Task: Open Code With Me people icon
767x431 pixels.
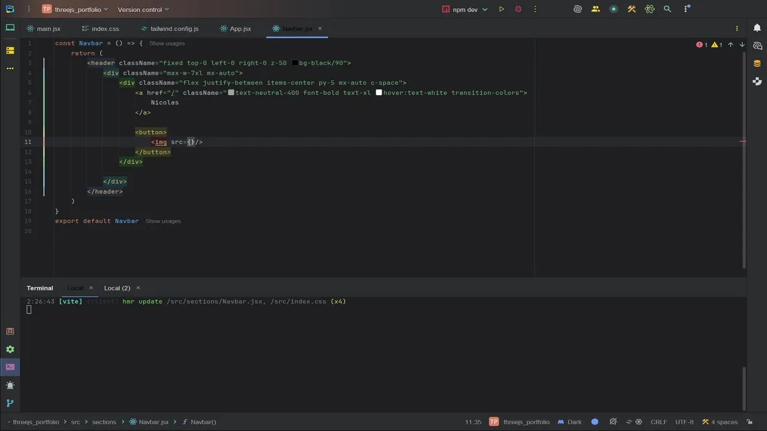Action: [596, 10]
